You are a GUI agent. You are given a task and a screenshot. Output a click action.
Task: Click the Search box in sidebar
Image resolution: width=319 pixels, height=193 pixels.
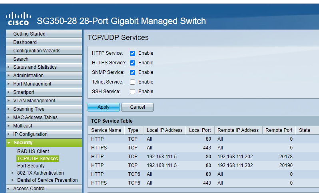pyautogui.click(x=21, y=59)
